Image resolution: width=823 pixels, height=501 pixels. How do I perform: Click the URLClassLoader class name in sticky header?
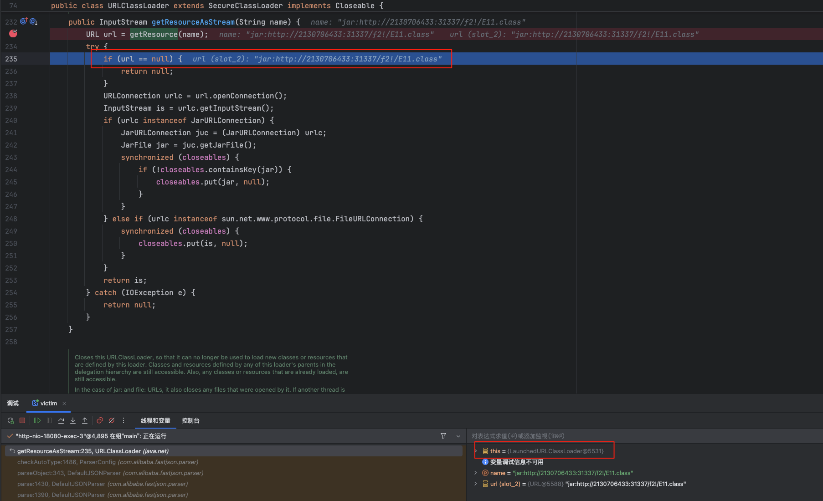click(x=138, y=5)
